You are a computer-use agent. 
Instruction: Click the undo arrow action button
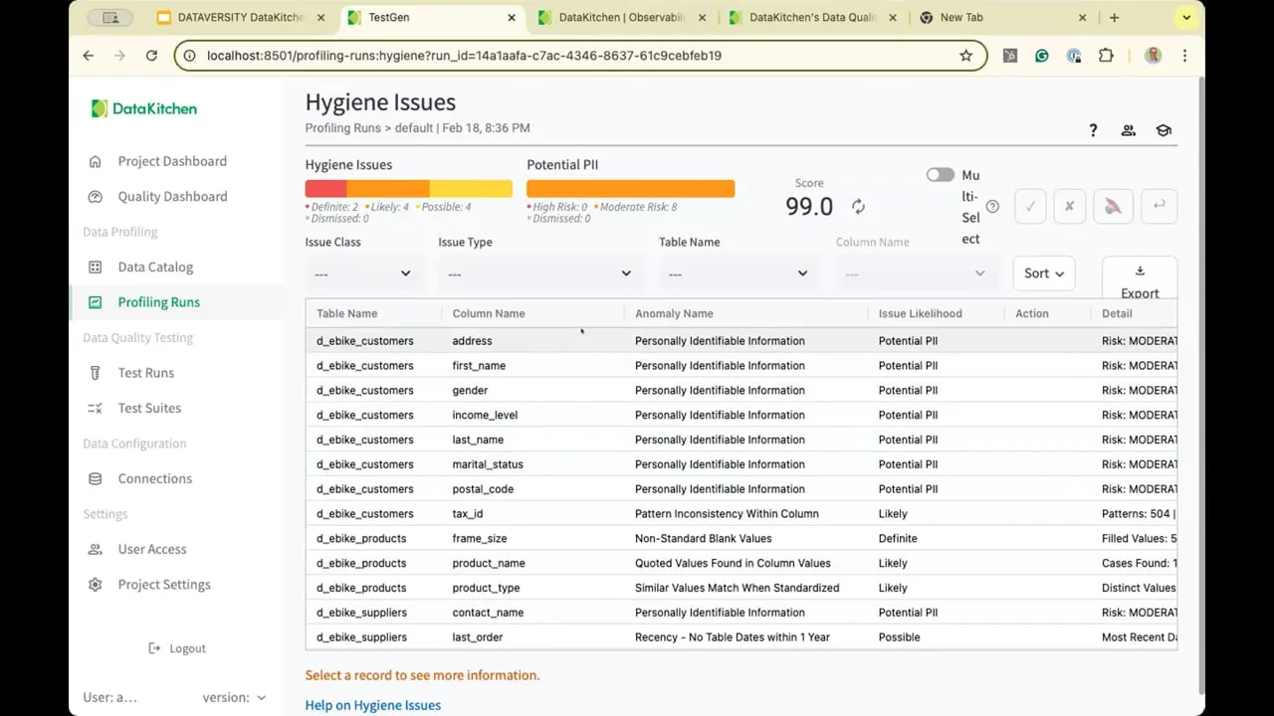coord(1160,206)
